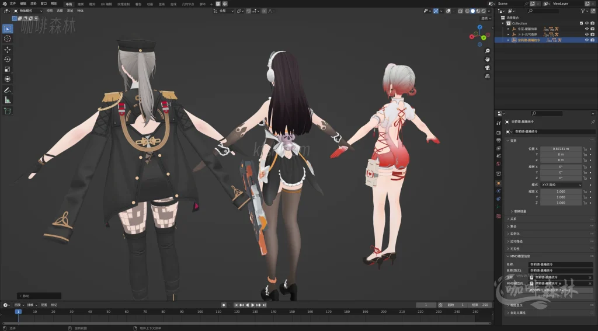This screenshot has height=331, width=598.
Task: Activate the Select Box tool
Action: 7,29
